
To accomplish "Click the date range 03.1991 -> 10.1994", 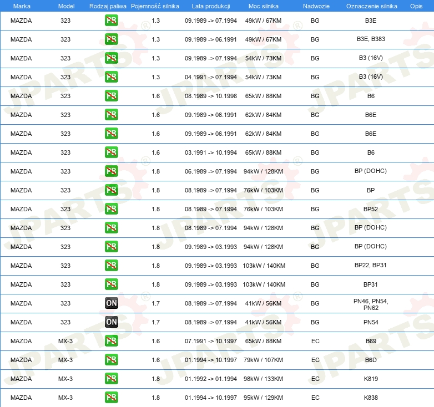I will click(211, 152).
